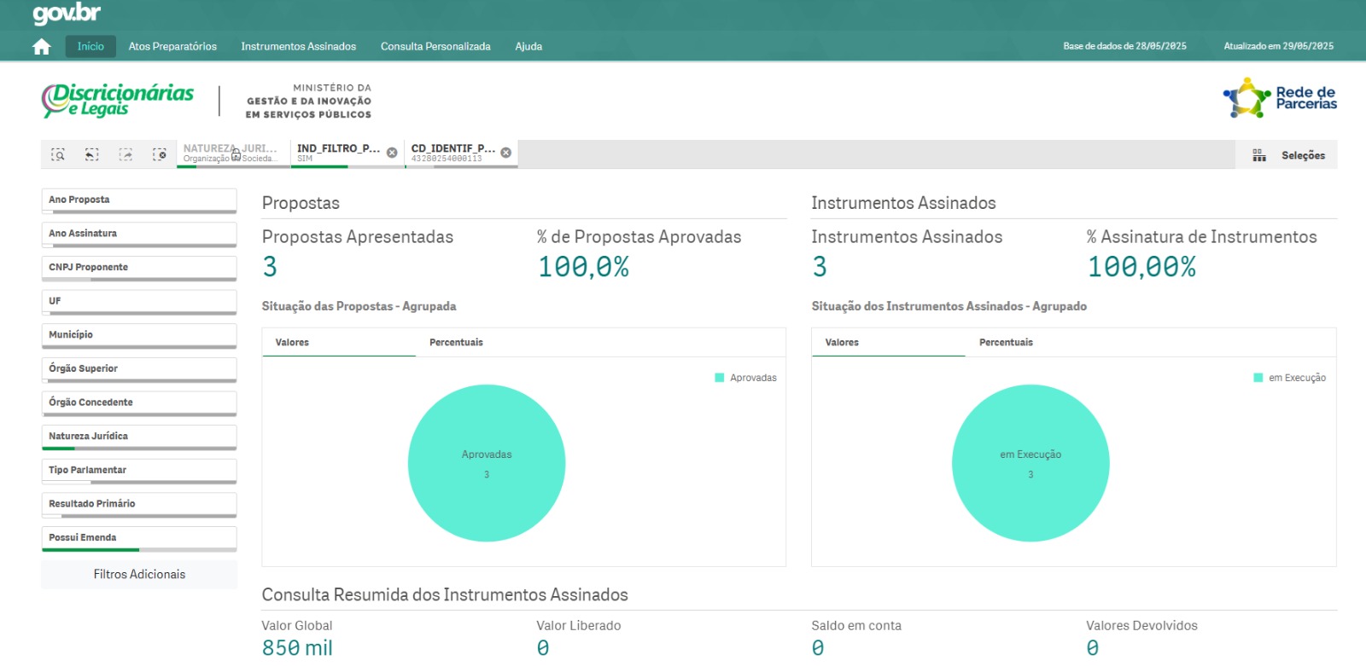
Task: Select Percentuais tab in Propostas chart
Action: pos(456,342)
